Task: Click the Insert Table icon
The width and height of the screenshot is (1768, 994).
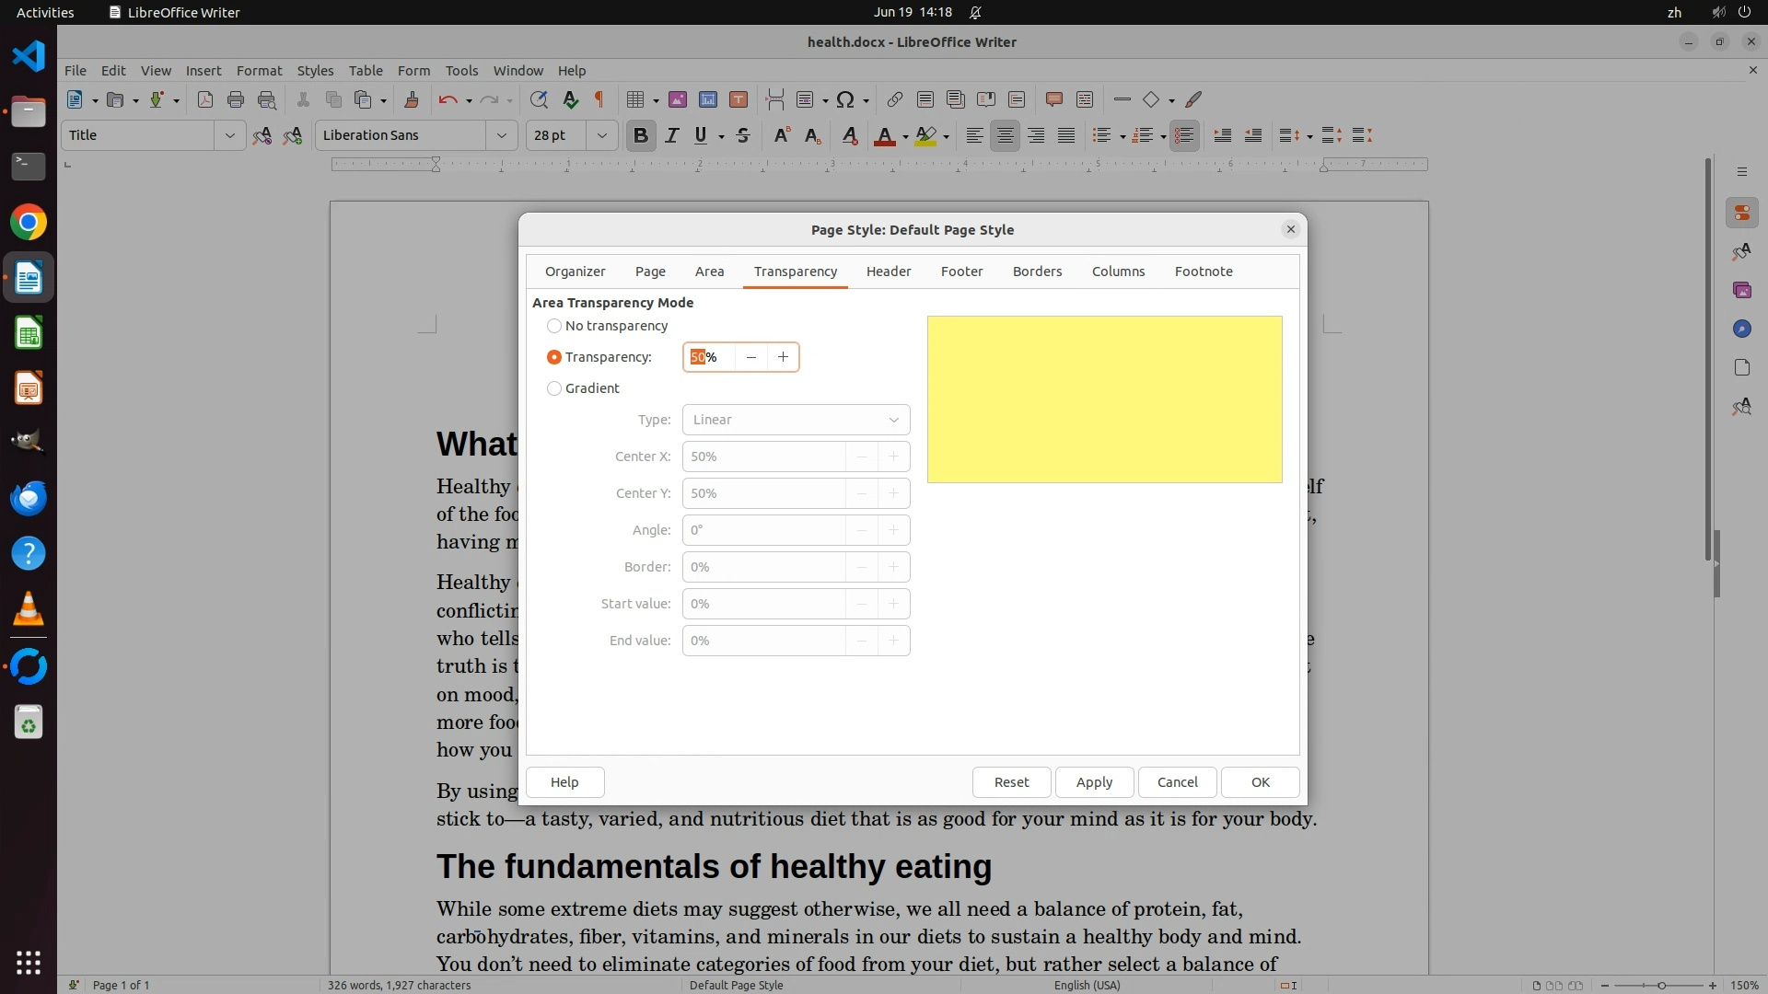Action: (x=634, y=100)
